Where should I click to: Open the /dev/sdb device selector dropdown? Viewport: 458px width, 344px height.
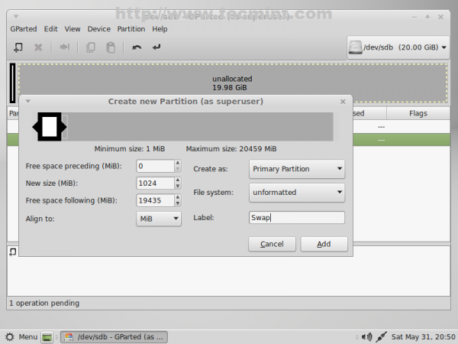click(x=398, y=47)
